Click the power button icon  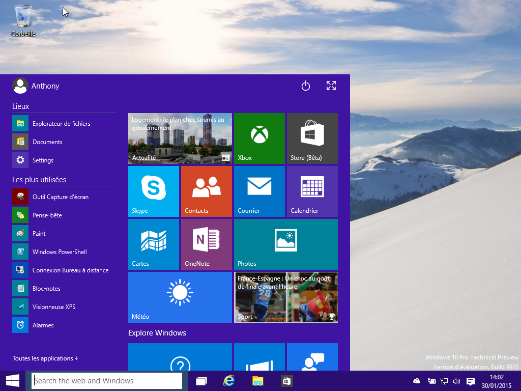click(x=306, y=86)
